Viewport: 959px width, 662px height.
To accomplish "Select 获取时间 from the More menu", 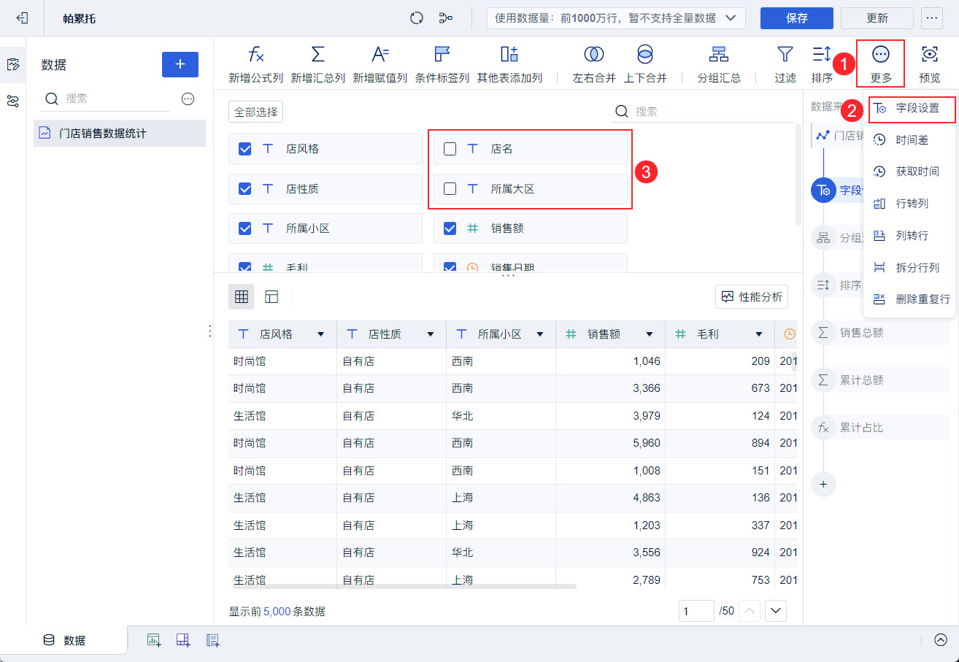I will pos(909,172).
